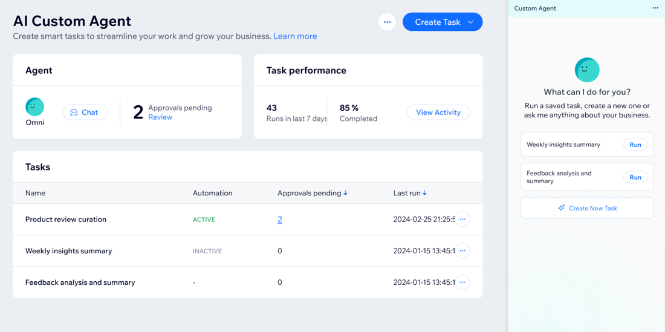Viewport: 665px width, 332px height.
Task: Open the 2 pending approvals link in table
Action: pos(279,220)
